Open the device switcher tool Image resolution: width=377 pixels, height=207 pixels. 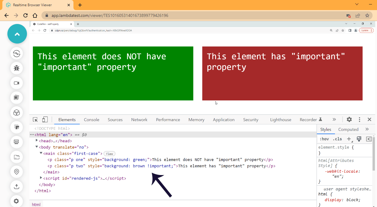point(17,54)
